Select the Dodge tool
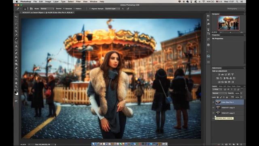This screenshot has width=259, height=146. coord(16,64)
